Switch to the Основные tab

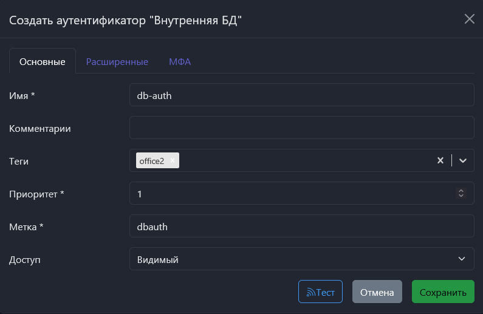[x=43, y=62]
